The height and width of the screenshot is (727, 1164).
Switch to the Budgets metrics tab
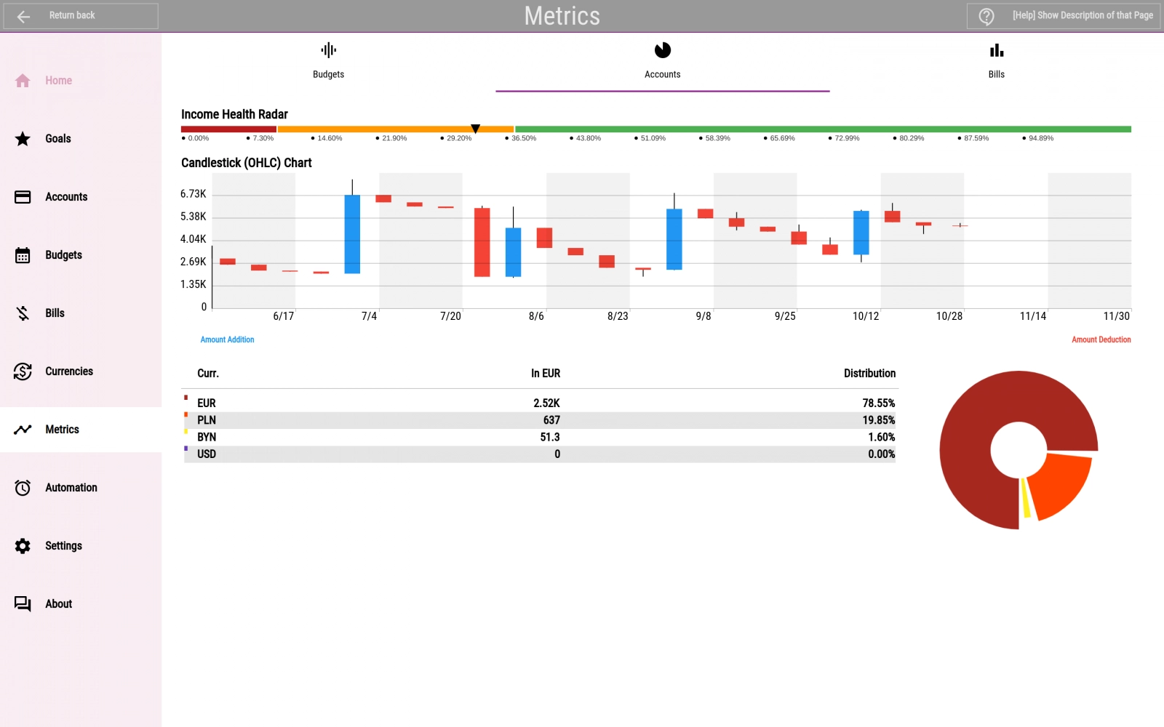[328, 61]
